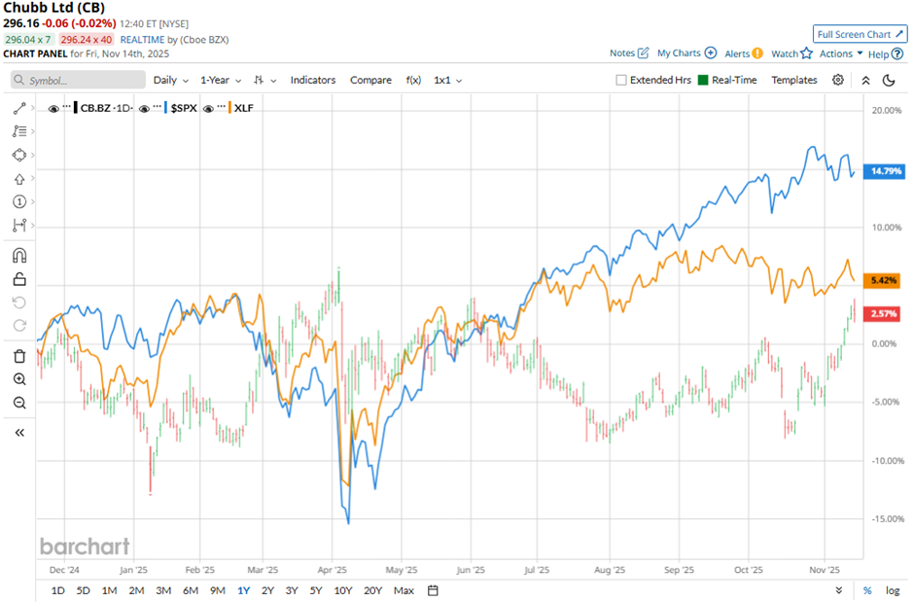914x602 pixels.
Task: Open the Fibonacci retracement tools
Action: pyautogui.click(x=19, y=131)
